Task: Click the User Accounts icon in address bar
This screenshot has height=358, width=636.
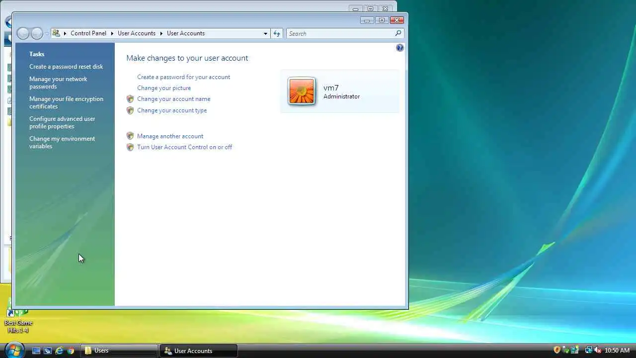Action: (56, 33)
